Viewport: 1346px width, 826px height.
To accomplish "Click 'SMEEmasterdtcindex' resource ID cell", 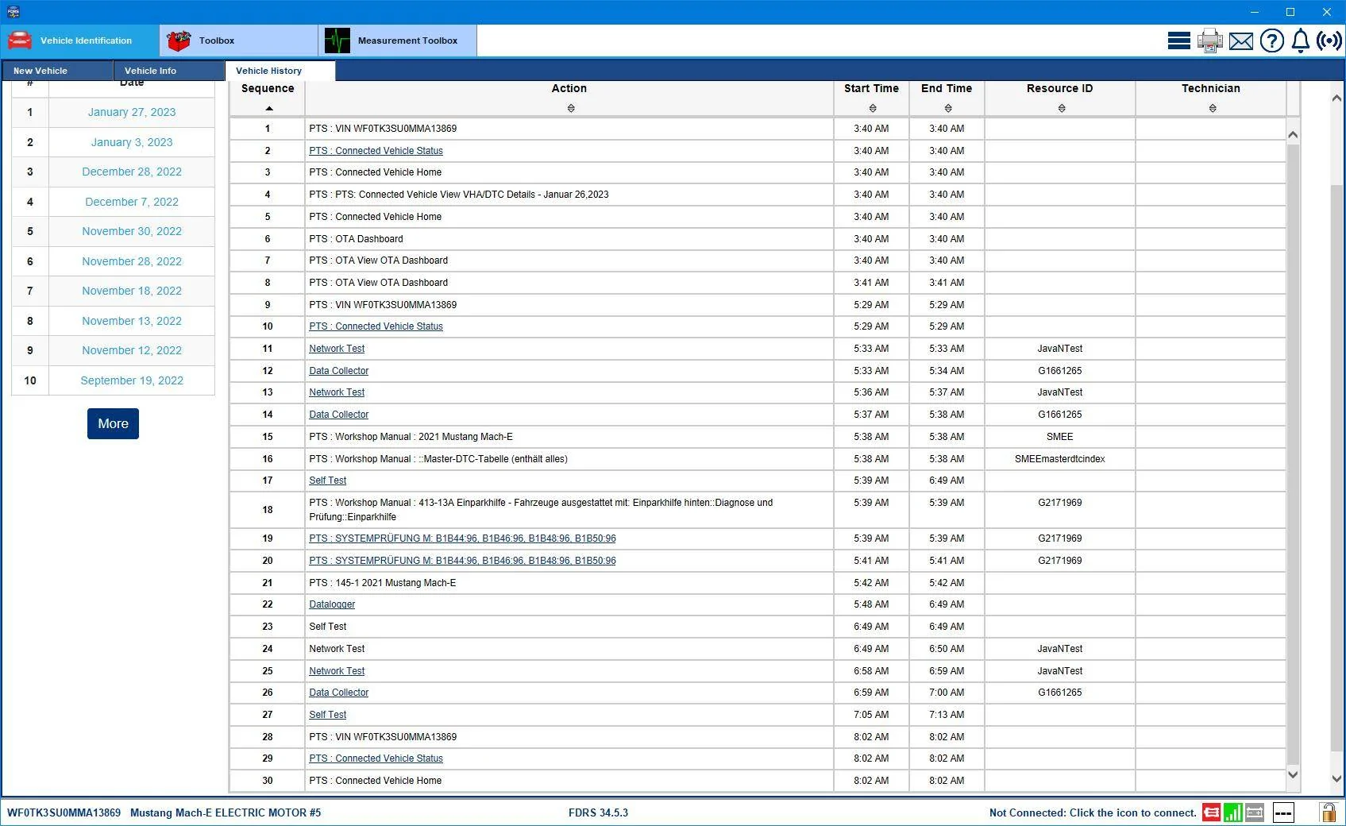I will 1059,459.
